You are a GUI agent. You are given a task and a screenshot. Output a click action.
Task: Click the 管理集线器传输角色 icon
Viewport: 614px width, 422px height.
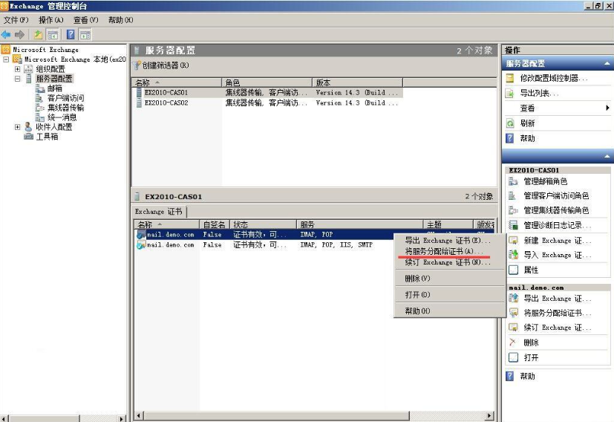[513, 210]
